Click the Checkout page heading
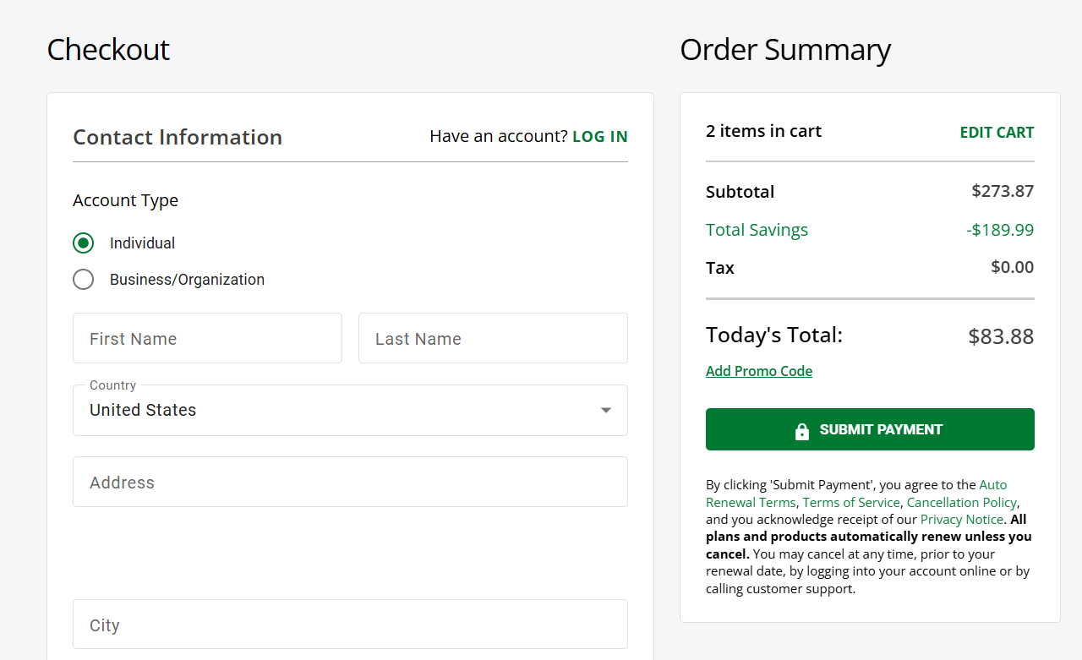1082x660 pixels. point(108,50)
